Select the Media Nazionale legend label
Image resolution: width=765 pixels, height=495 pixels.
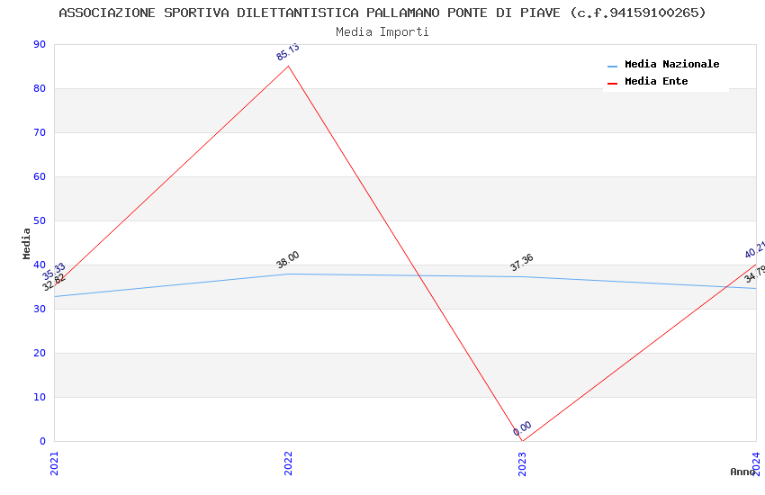point(671,65)
